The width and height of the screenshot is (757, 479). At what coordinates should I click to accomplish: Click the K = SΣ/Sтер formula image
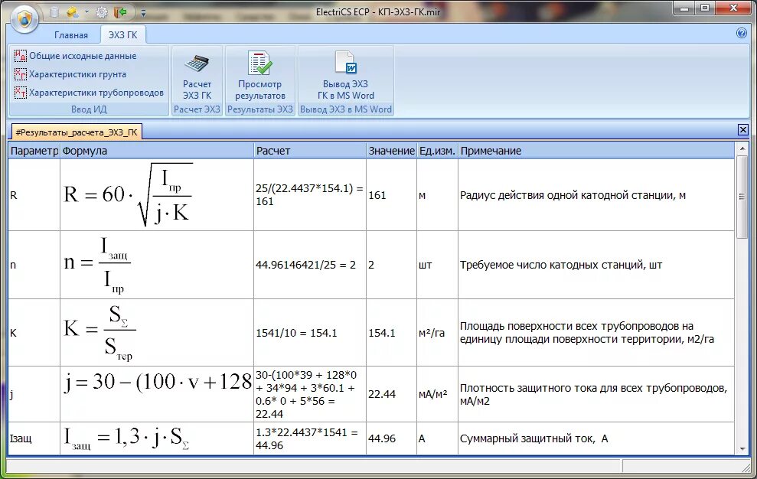(100, 333)
